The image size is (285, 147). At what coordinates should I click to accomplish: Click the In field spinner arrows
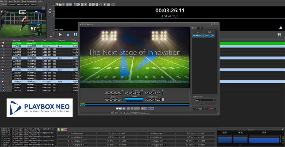[122, 93]
